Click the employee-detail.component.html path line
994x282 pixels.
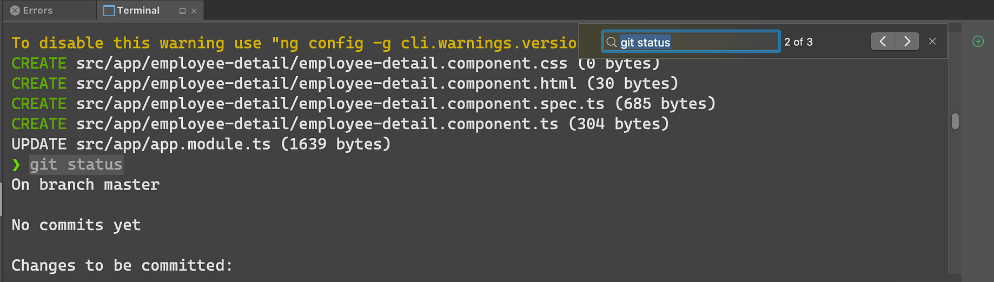point(344,83)
